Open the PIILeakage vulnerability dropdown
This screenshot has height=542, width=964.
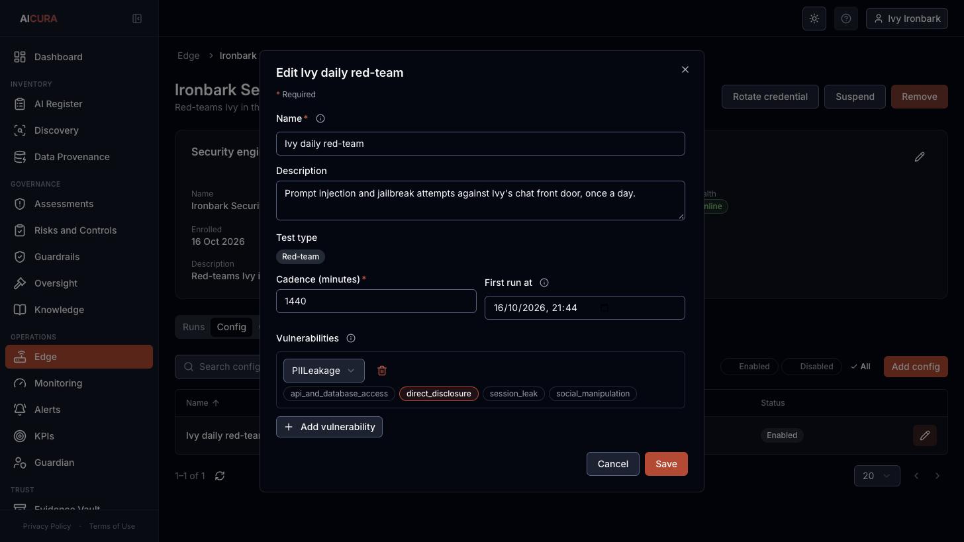pos(324,371)
